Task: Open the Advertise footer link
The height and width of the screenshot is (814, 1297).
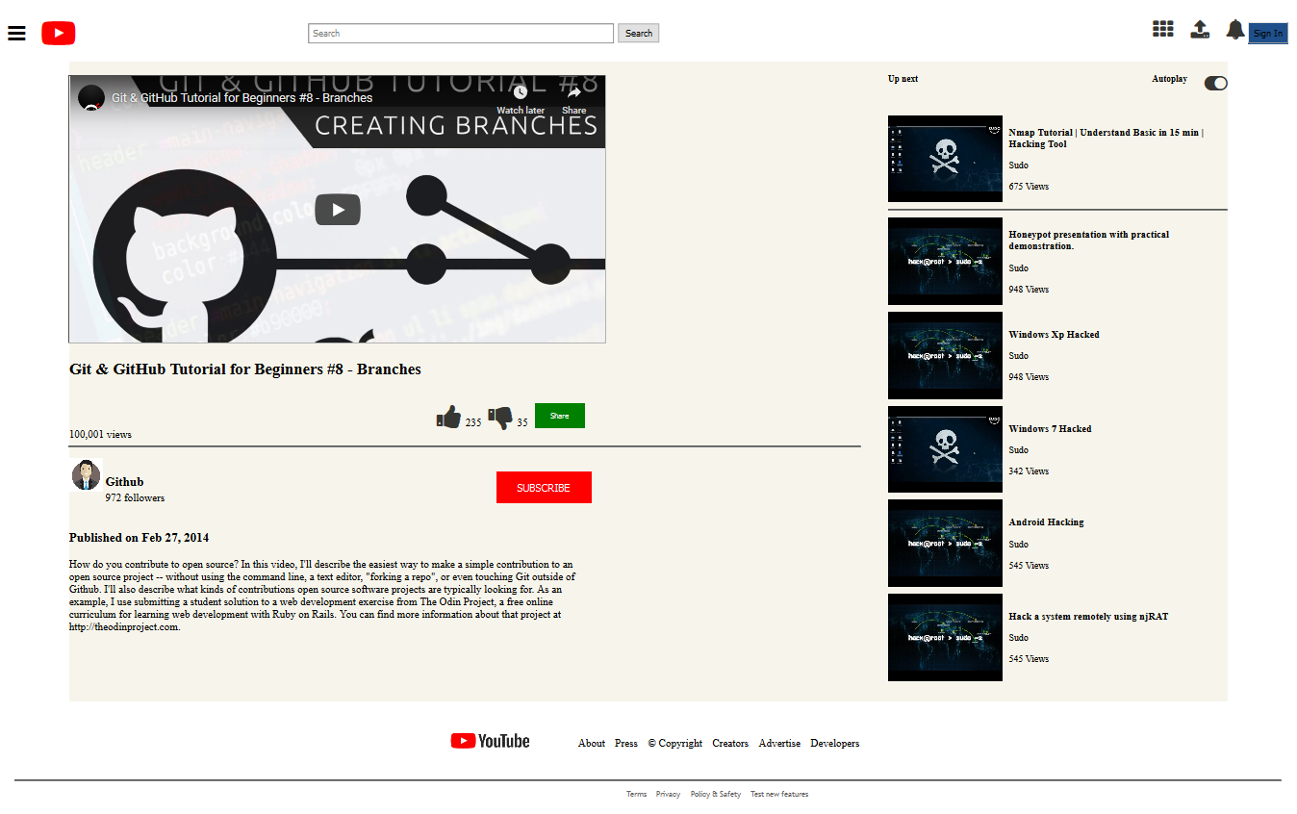Action: [x=779, y=743]
